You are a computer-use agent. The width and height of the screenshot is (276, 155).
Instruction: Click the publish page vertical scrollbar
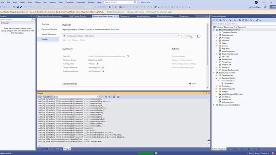pos(207,46)
